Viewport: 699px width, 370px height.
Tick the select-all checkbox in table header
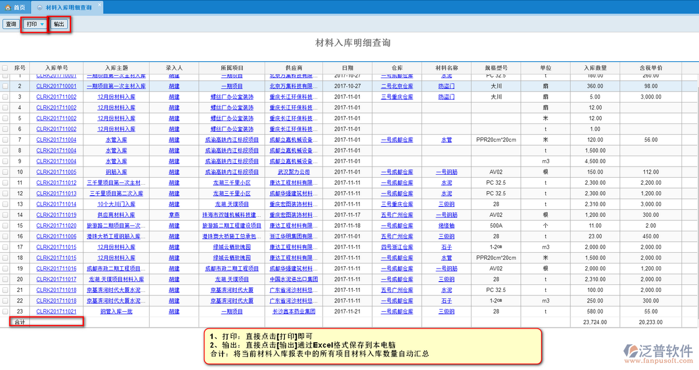pyautogui.click(x=5, y=68)
